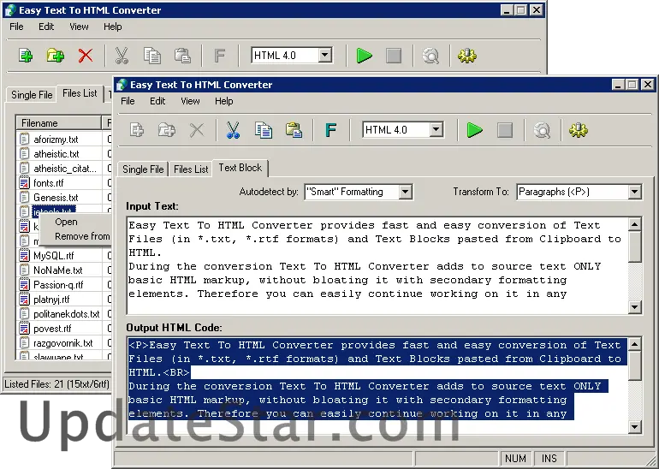The height and width of the screenshot is (469, 659).
Task: Click Filename column header
Action: [59, 122]
